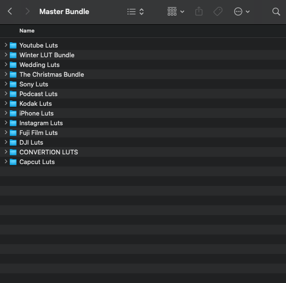286x283 pixels.
Task: Select the Youtube Luts folder icon
Action: (13, 45)
